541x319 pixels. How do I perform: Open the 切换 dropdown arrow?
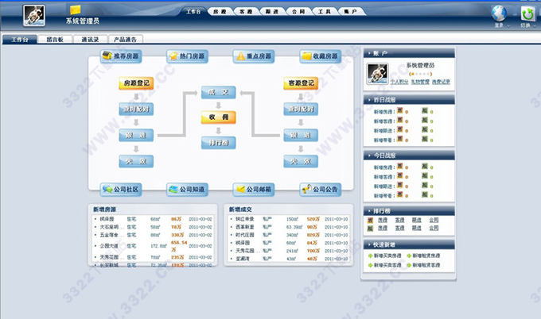[535, 26]
